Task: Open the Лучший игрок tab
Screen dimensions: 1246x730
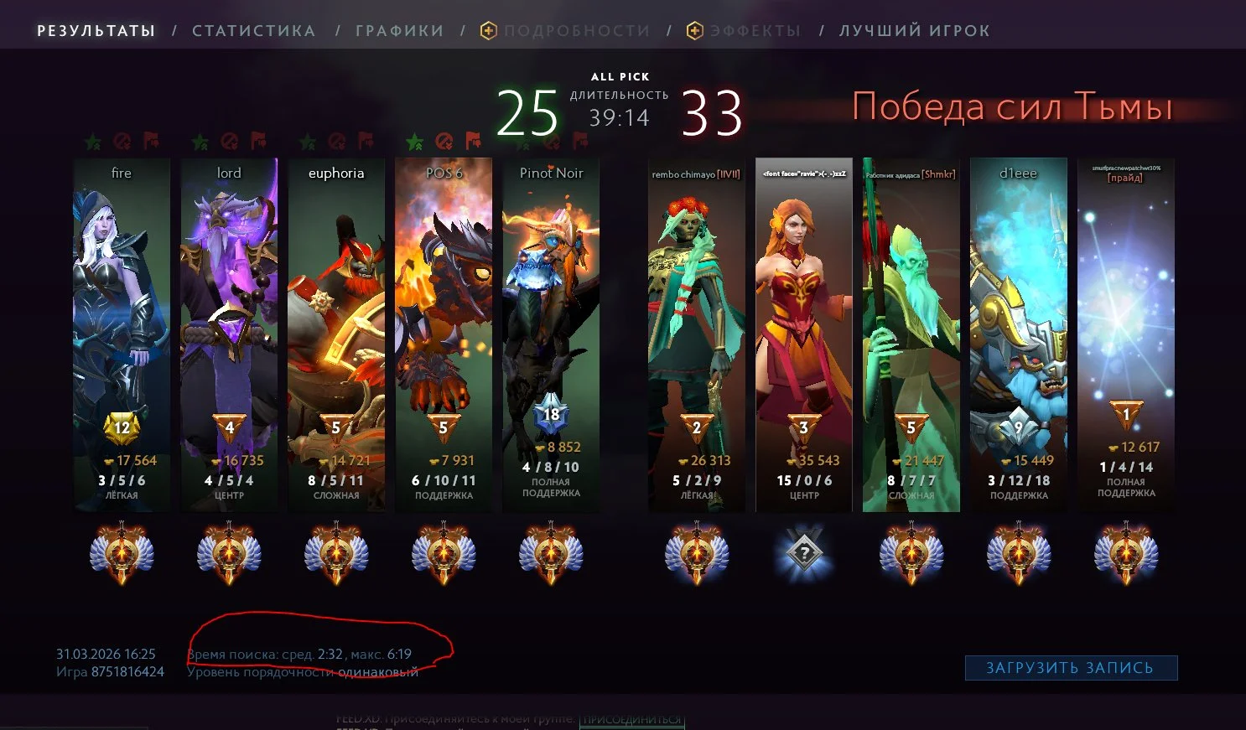Action: pos(915,31)
